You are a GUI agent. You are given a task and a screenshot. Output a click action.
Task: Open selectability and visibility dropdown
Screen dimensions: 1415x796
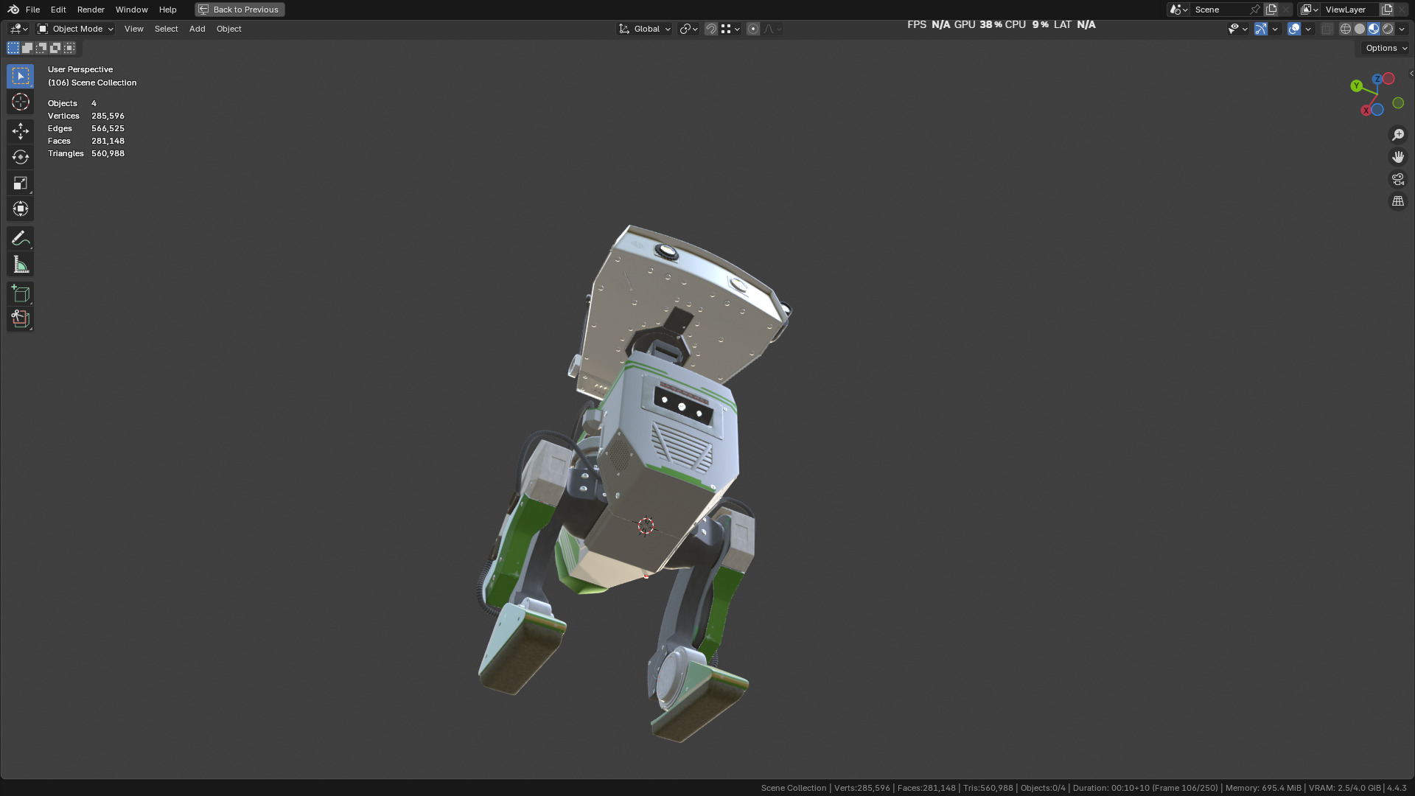tap(1237, 29)
